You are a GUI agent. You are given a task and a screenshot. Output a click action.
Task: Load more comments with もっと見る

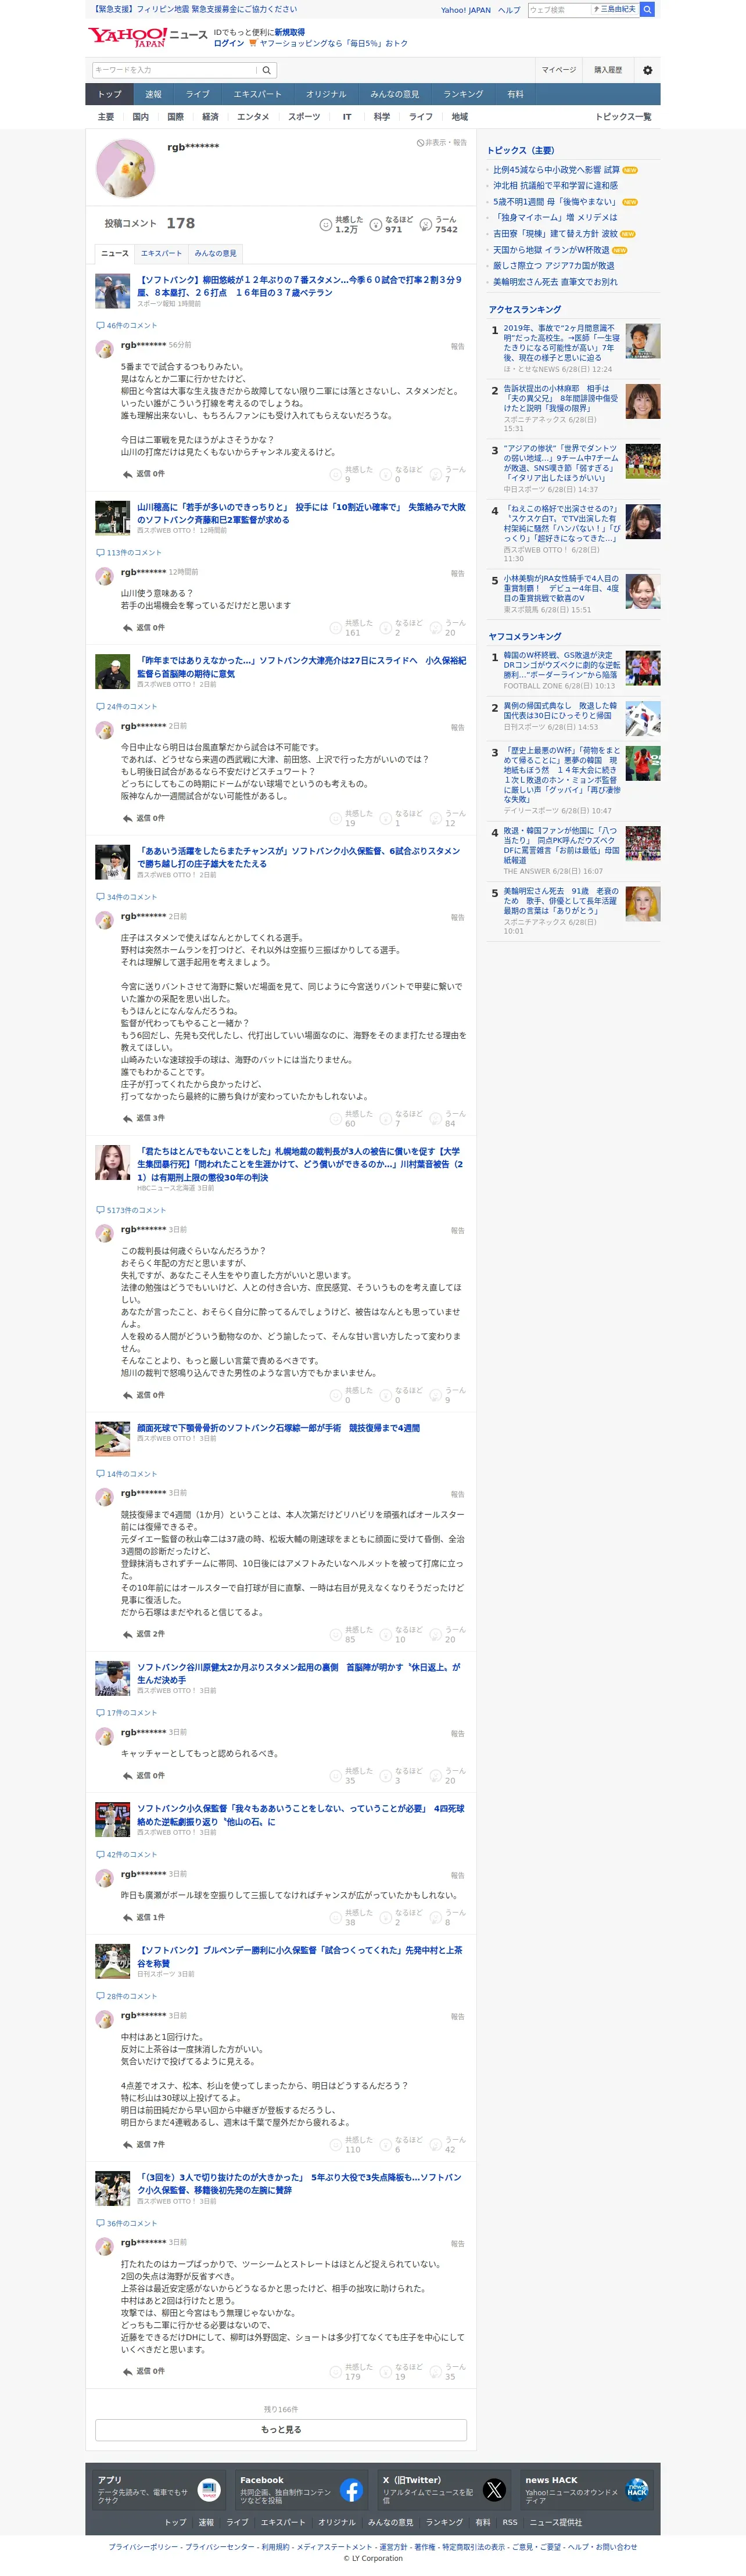(x=281, y=2430)
